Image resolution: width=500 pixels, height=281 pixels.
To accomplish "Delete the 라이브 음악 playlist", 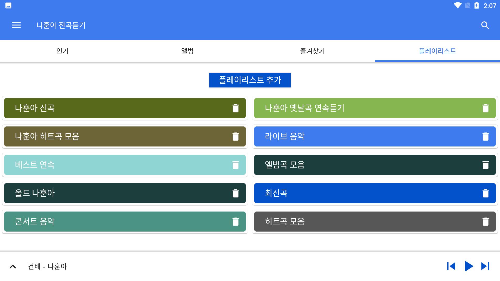I will coord(485,137).
